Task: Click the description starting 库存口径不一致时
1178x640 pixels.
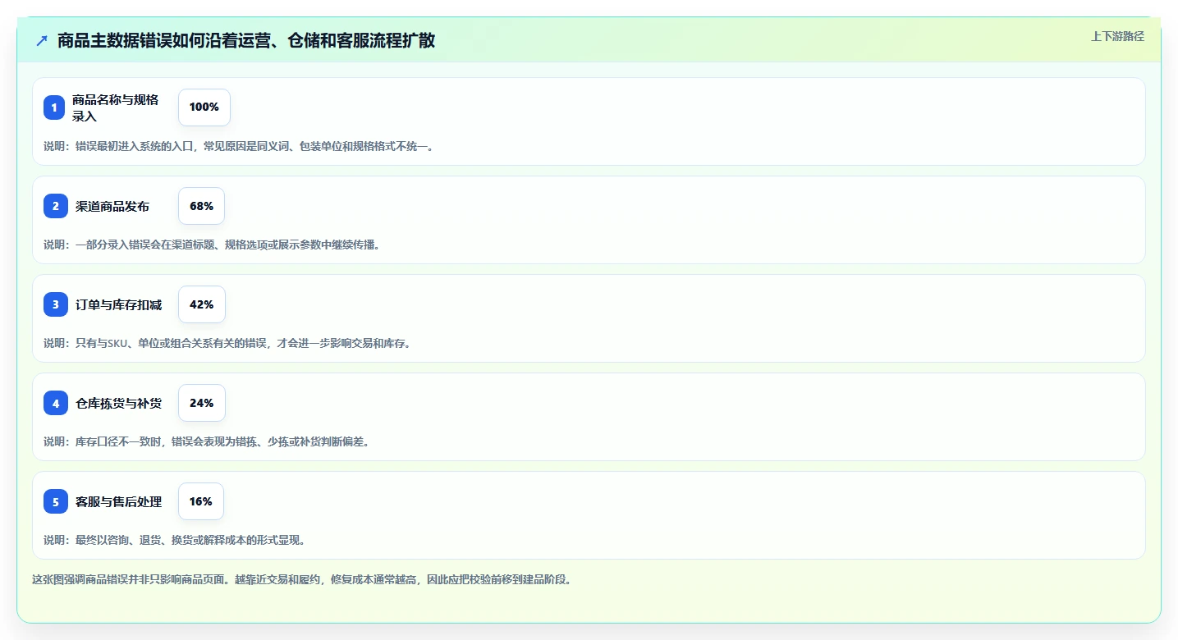Action: pos(207,441)
